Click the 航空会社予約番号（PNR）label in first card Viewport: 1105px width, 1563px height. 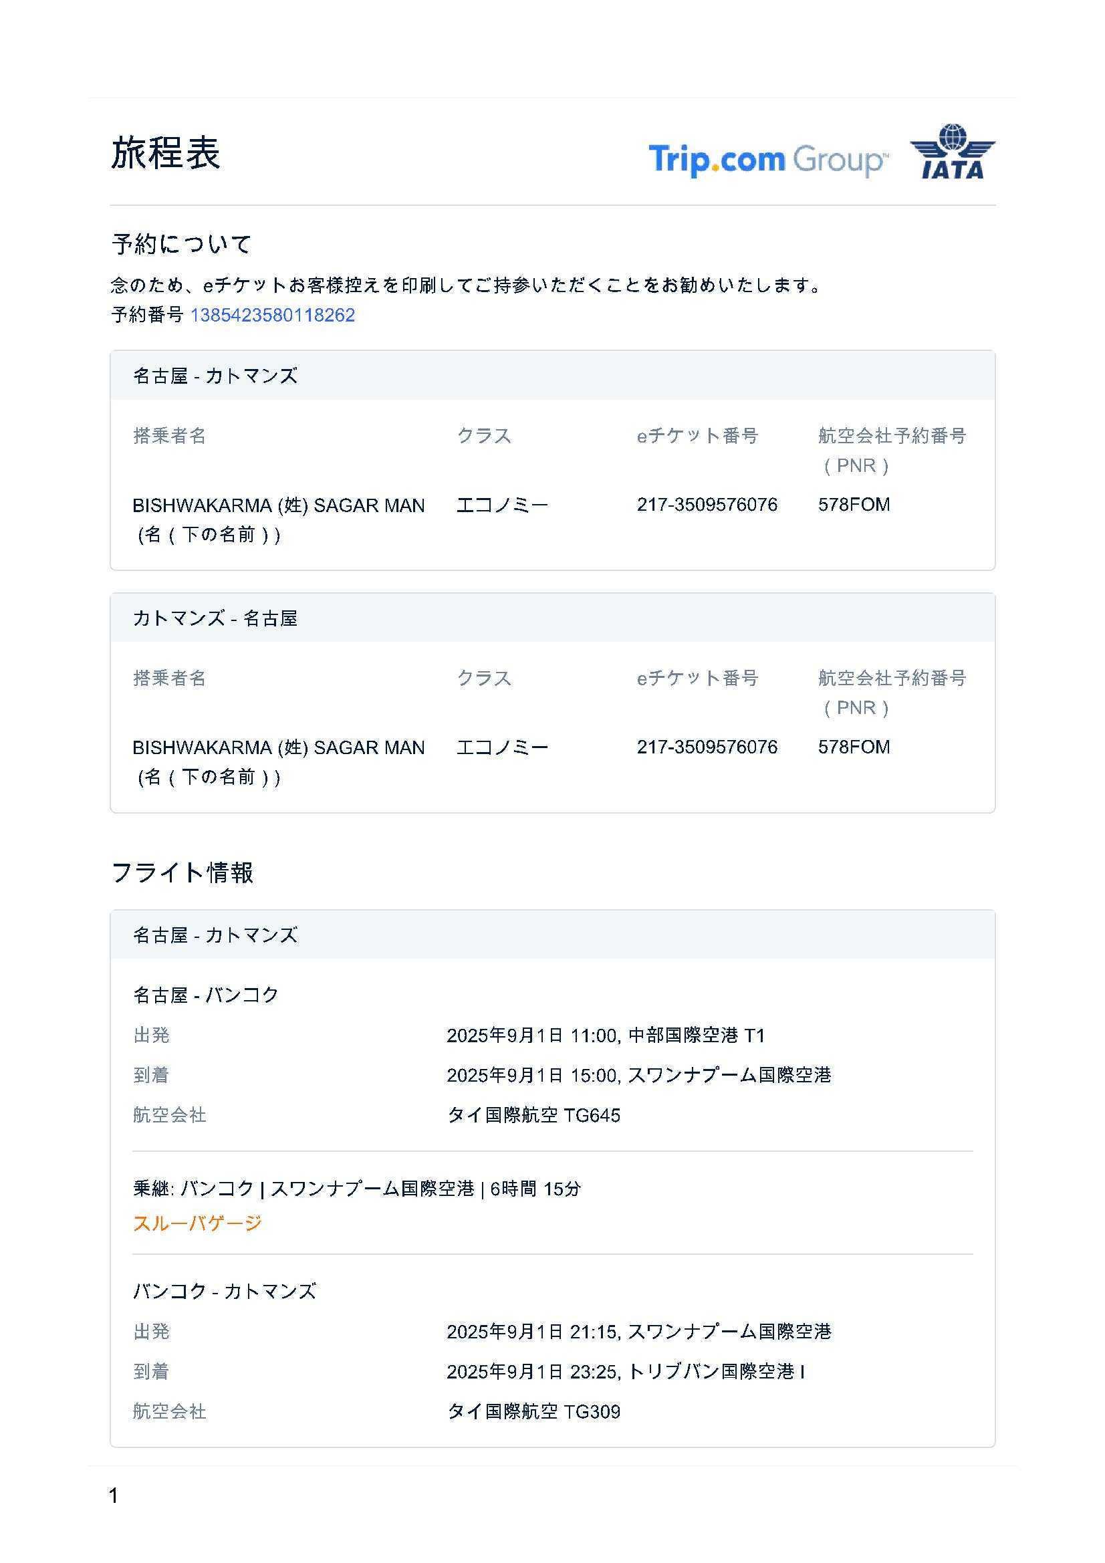[891, 449]
